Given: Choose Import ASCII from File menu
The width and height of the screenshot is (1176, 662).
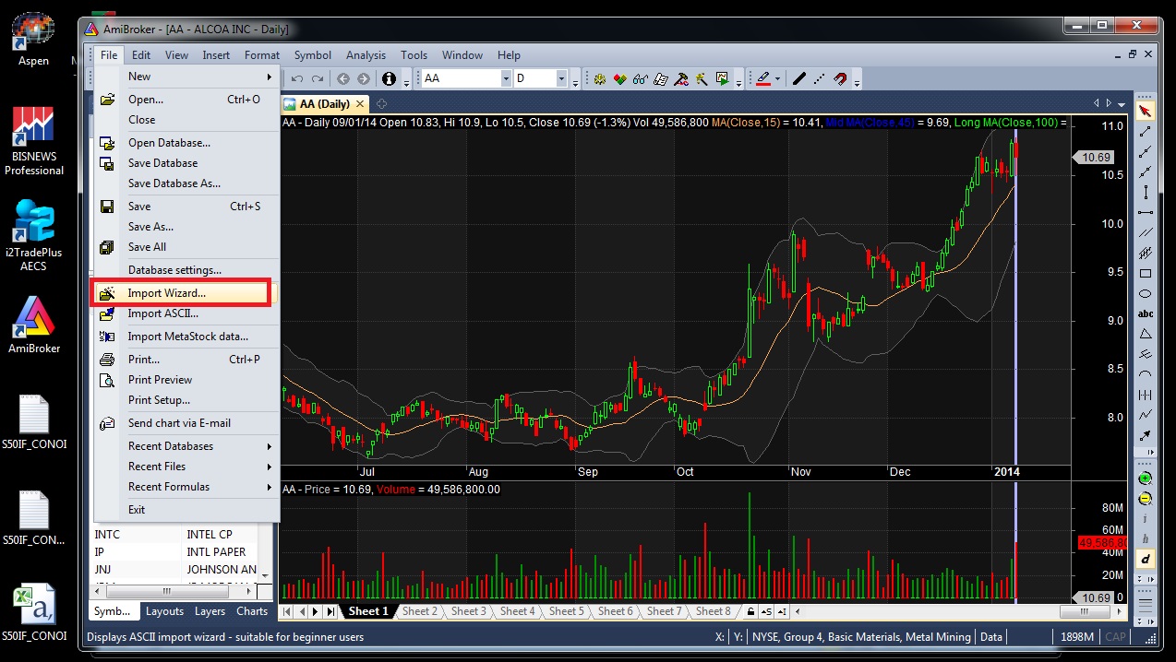Looking at the screenshot, I should (186, 313).
